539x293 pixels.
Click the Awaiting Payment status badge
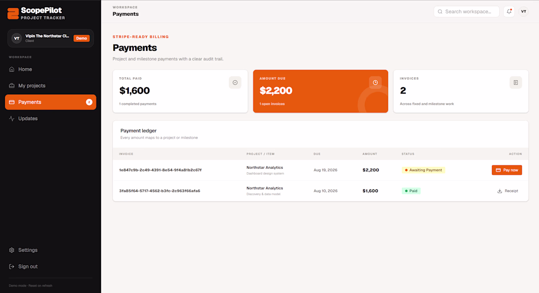point(423,170)
